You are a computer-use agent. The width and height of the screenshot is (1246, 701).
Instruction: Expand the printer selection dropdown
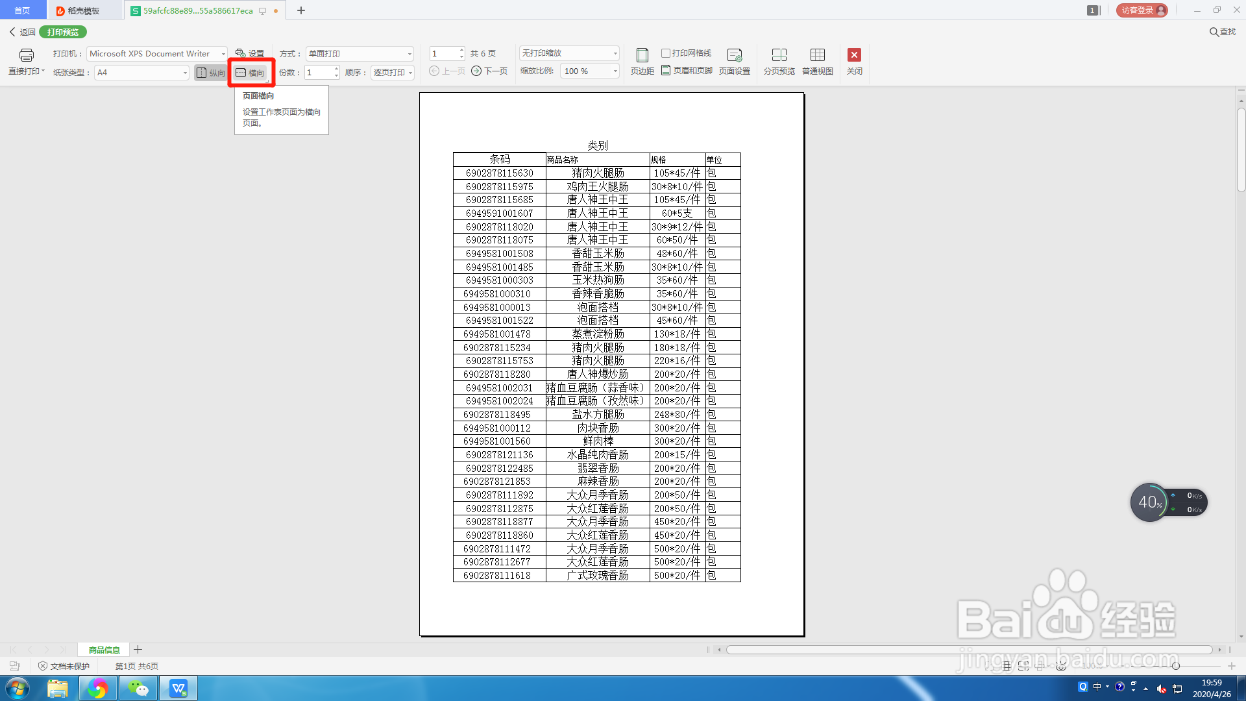click(x=223, y=54)
